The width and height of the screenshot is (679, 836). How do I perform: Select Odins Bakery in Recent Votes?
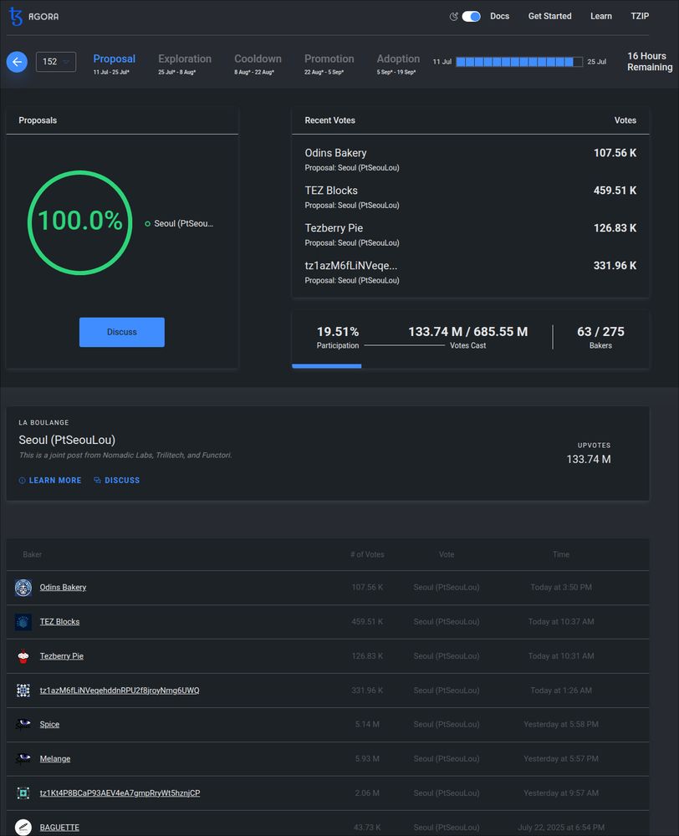click(x=335, y=153)
